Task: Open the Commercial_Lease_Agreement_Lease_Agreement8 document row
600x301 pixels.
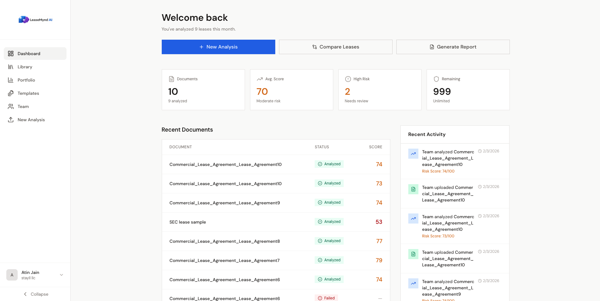Action: (x=224, y=241)
